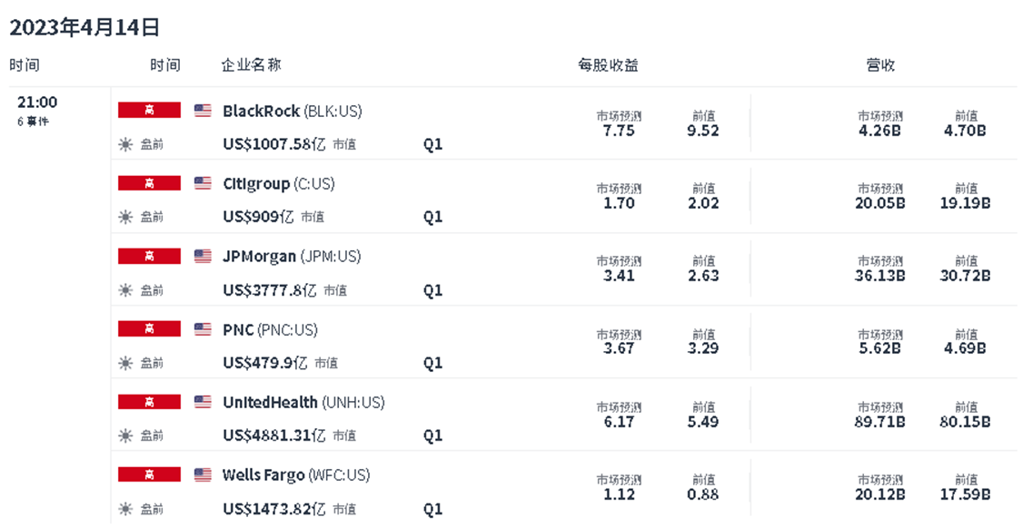The height and width of the screenshot is (527, 1023).
Task: Open the Citigroup (C:US) company link
Action: (x=278, y=183)
